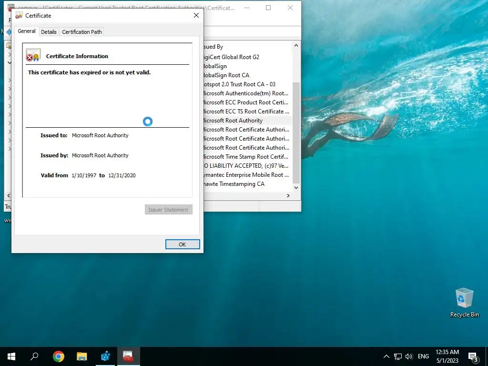Select Symantec Enterprise Mobile Root row
This screenshot has width=488, height=366.
pyautogui.click(x=247, y=174)
